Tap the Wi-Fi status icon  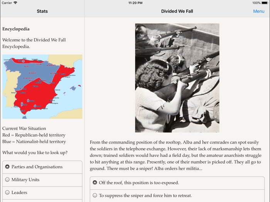[x=15, y=3]
